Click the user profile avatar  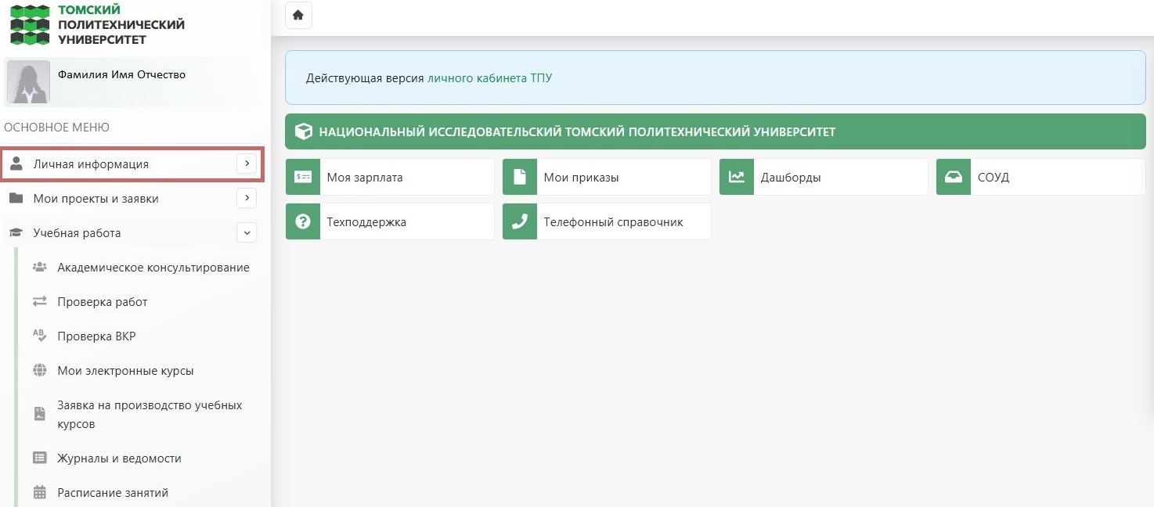click(x=28, y=82)
